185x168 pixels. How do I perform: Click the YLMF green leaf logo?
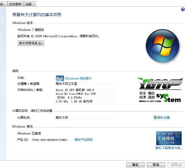coord(160,83)
